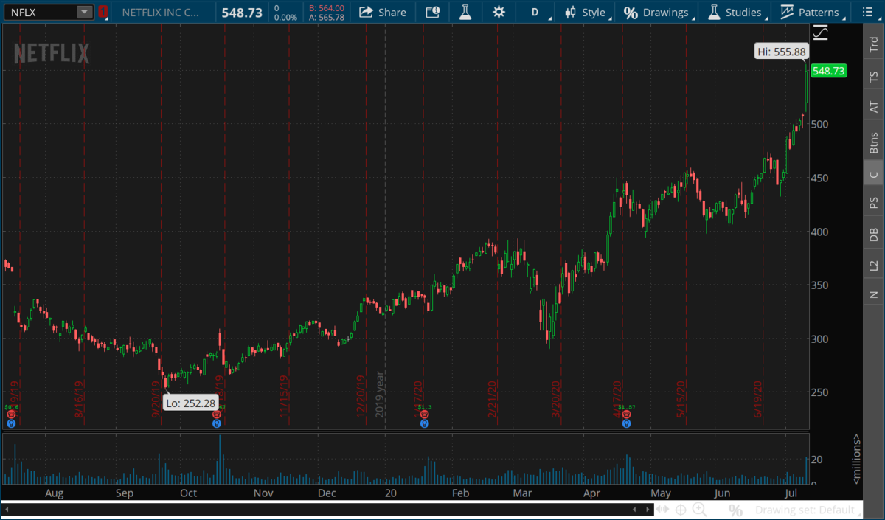Click the red conference call icon near October
Viewport: 885px width, 520px height.
coord(216,415)
